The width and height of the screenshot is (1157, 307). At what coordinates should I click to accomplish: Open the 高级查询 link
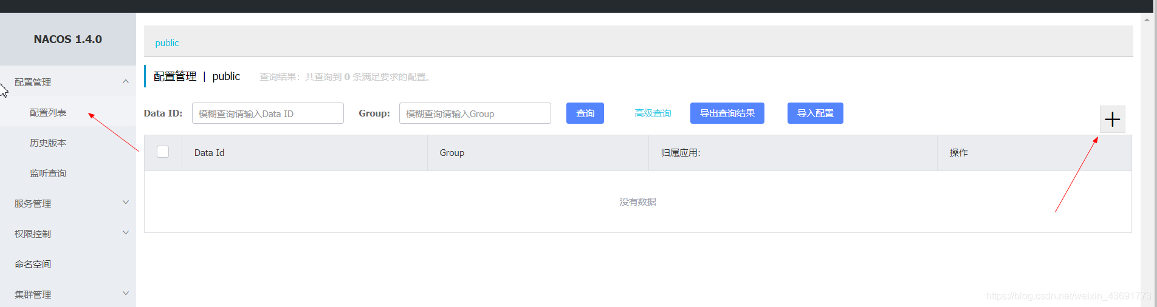tap(653, 113)
